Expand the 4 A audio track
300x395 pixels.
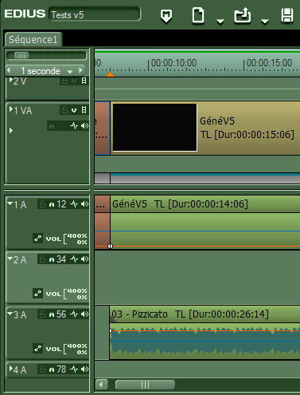click(11, 368)
